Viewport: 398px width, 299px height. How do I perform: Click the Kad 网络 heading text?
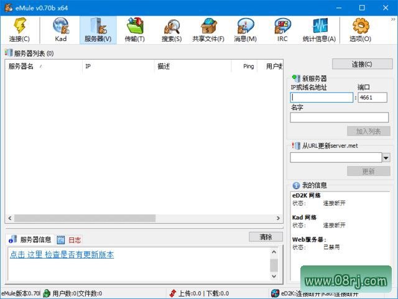[x=304, y=218]
